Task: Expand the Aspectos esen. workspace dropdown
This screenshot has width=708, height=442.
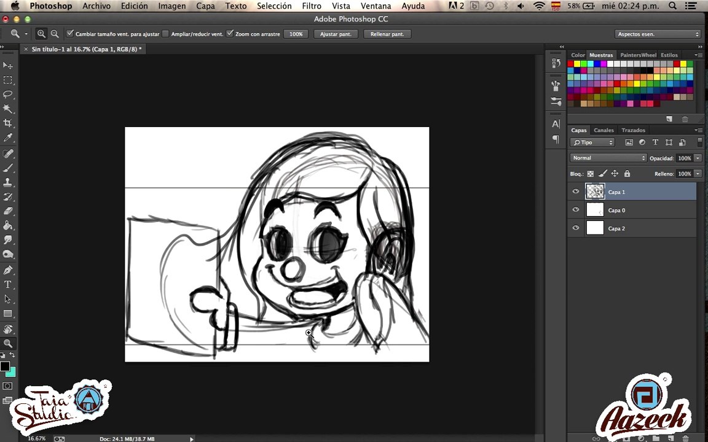Action: [x=658, y=34]
